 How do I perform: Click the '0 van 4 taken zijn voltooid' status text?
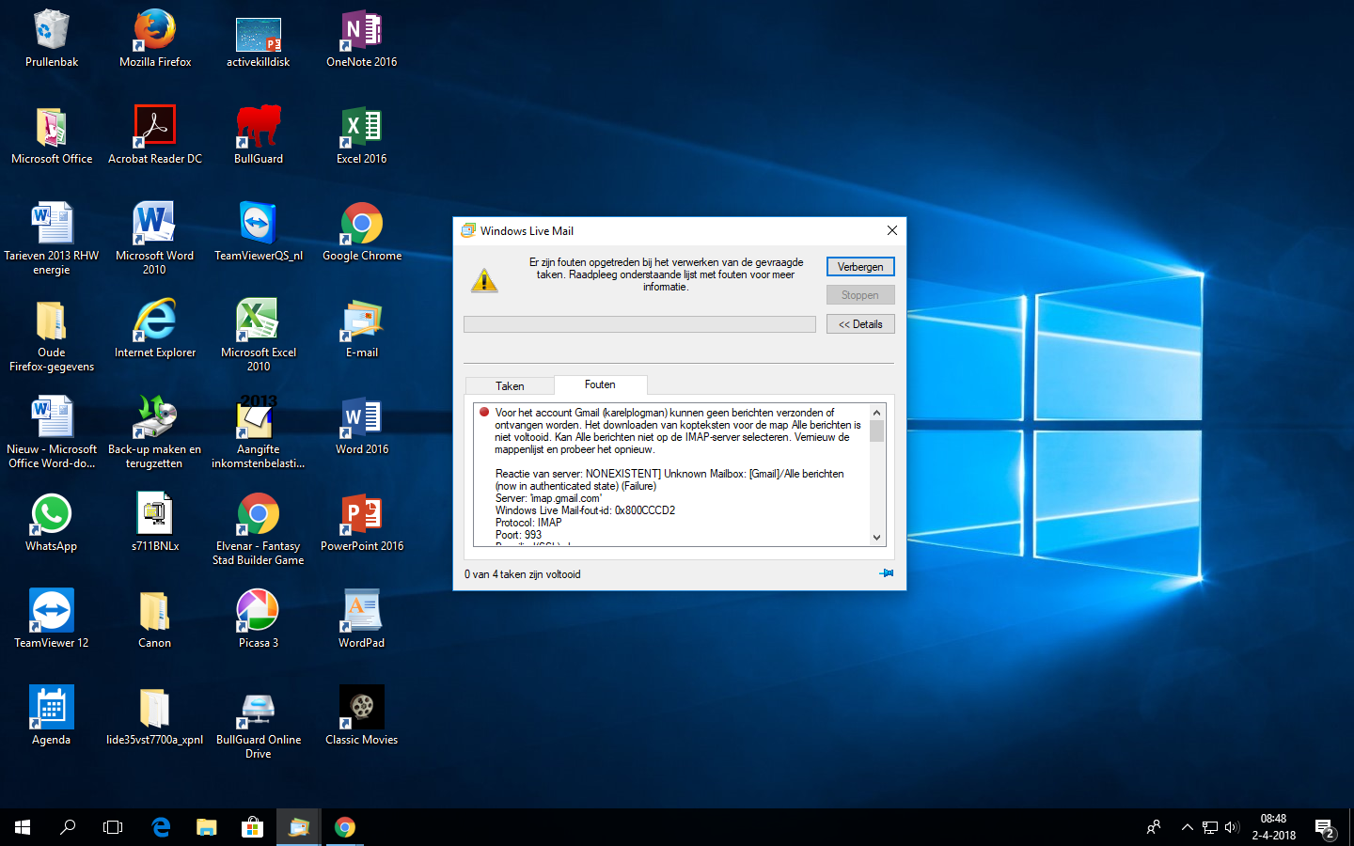point(523,574)
